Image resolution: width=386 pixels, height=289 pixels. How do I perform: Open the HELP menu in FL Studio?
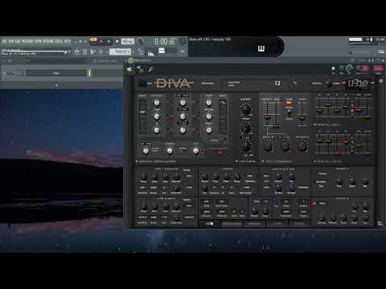coord(68,41)
